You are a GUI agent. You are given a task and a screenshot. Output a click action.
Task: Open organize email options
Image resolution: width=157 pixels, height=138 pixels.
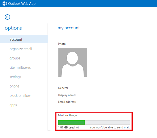21,49
